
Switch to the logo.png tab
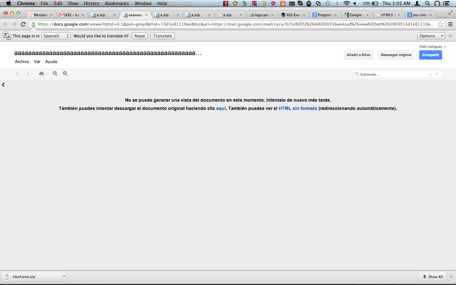click(262, 15)
